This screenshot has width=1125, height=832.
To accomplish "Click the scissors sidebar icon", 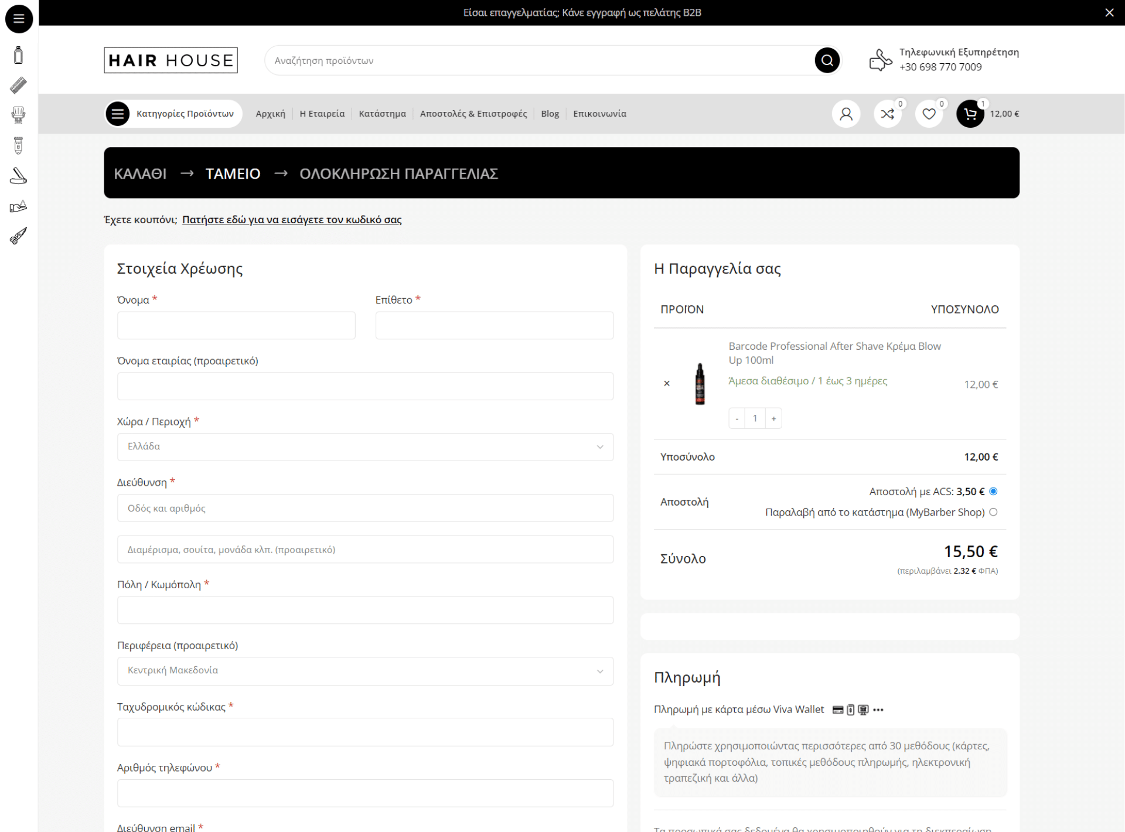I will point(18,236).
